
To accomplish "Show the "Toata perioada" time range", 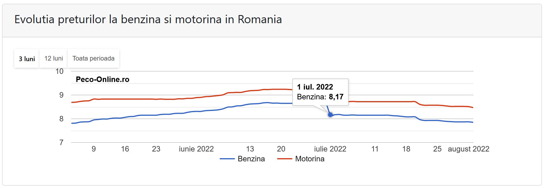I will click(93, 59).
